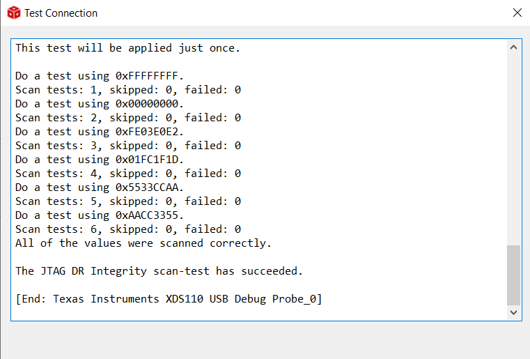The image size is (530, 359).
Task: Click the "Scan tests: 1" result line
Action: click(x=127, y=90)
